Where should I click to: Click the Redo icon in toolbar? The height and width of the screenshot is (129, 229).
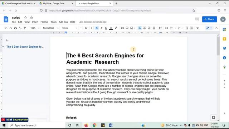click(x=11, y=28)
